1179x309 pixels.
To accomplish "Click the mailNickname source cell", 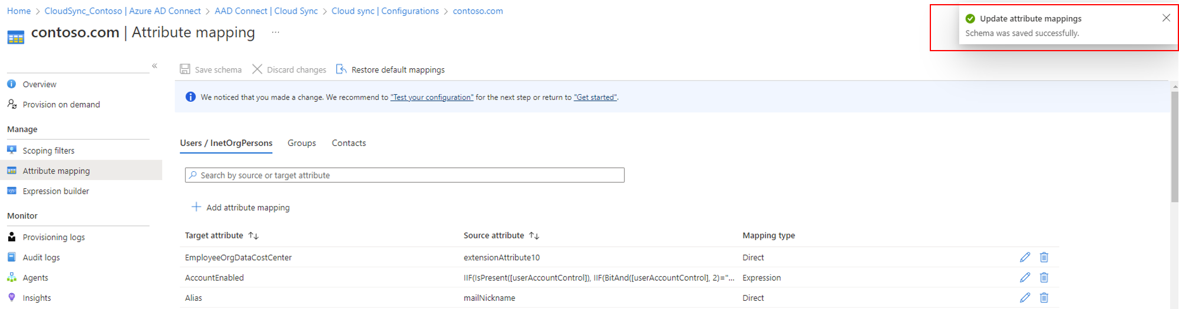I will [489, 298].
